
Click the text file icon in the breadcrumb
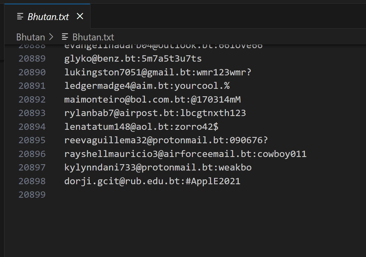point(65,37)
